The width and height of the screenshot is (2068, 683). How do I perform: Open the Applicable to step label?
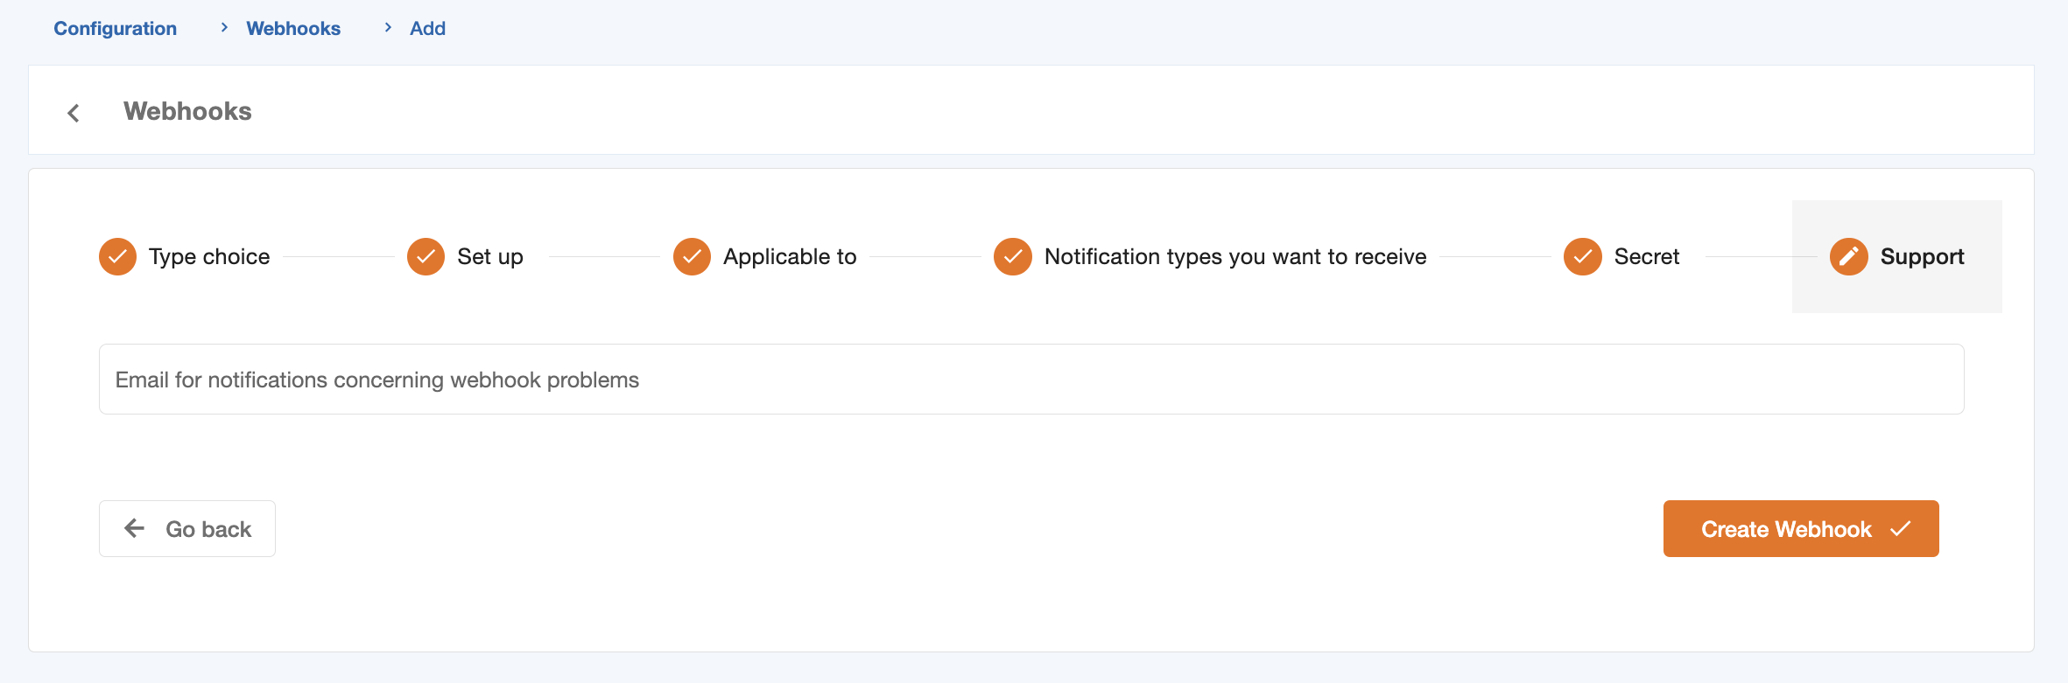(789, 256)
